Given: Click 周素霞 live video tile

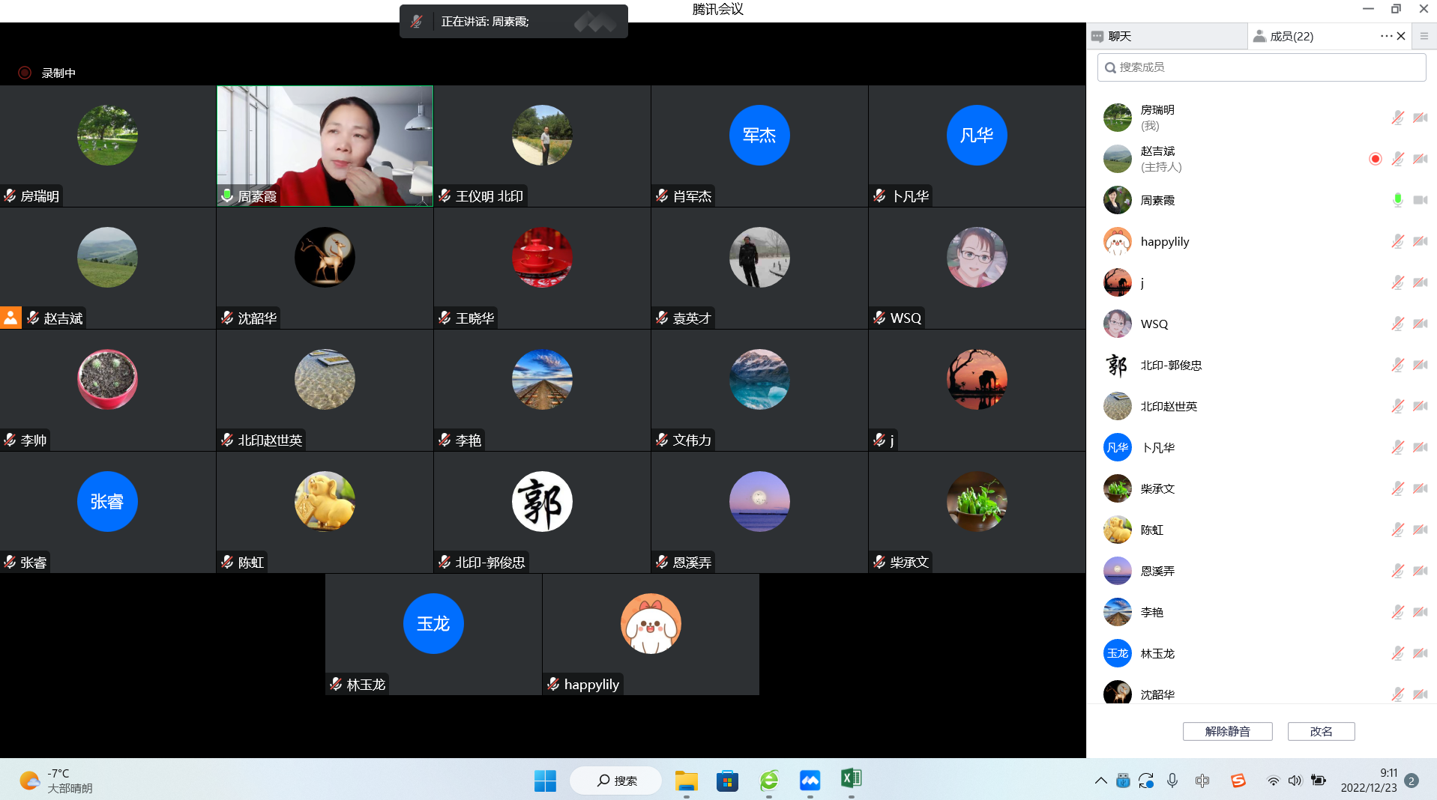Looking at the screenshot, I should click(x=325, y=145).
